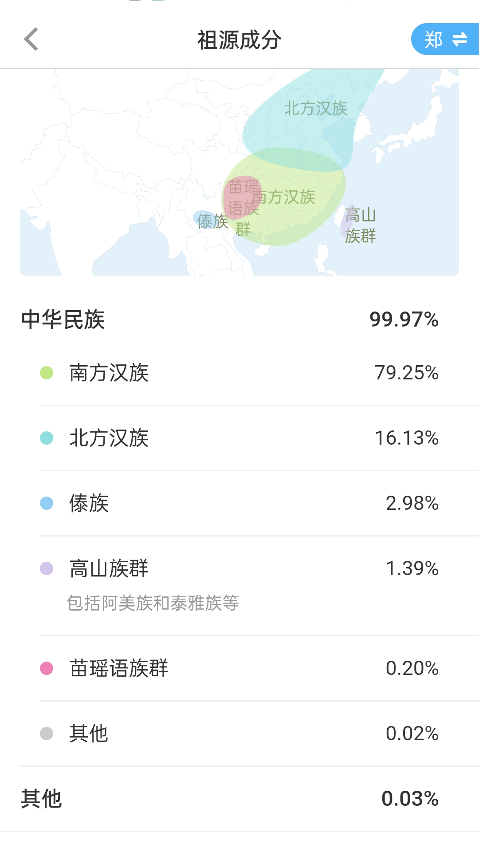Click the teal dot beside 北方汉族
This screenshot has width=479, height=852.
(47, 438)
